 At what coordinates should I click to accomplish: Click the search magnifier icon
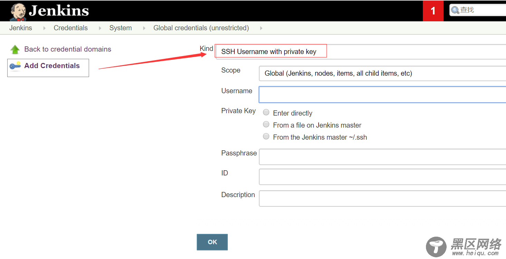(x=455, y=10)
